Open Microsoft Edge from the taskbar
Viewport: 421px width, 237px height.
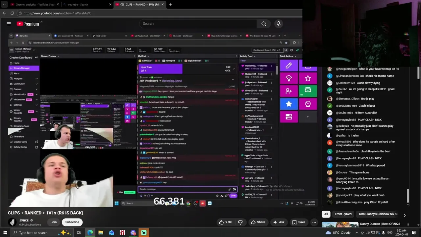[x=90, y=233]
